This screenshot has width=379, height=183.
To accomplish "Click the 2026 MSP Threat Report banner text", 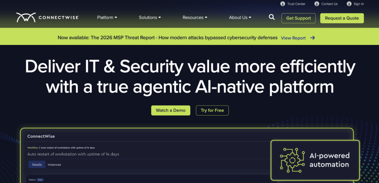I will [168, 38].
